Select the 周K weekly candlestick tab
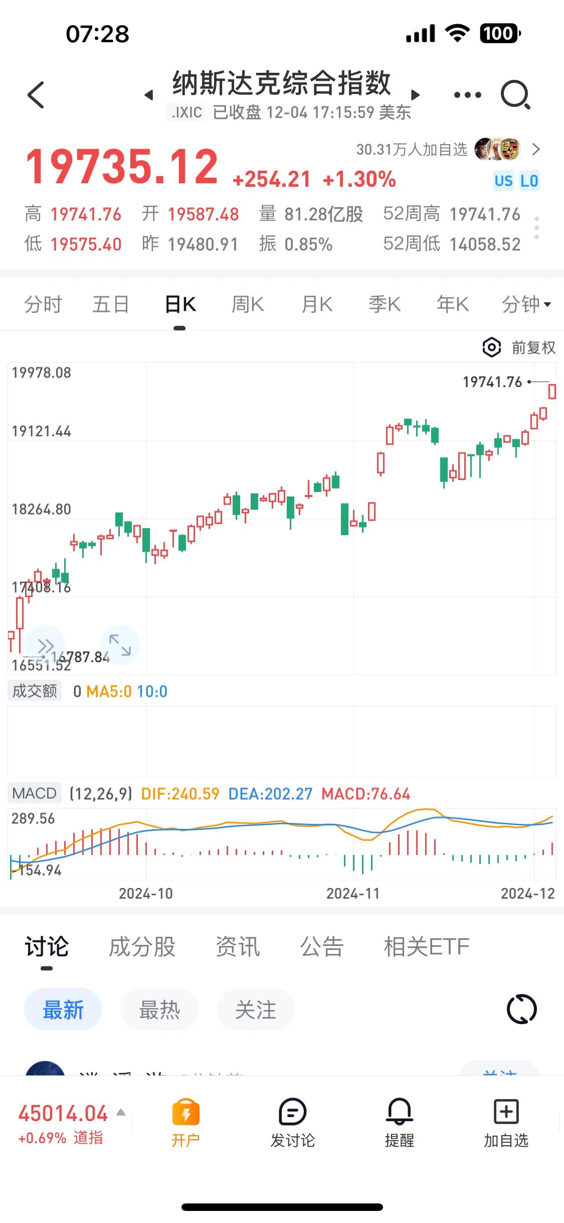 [248, 304]
